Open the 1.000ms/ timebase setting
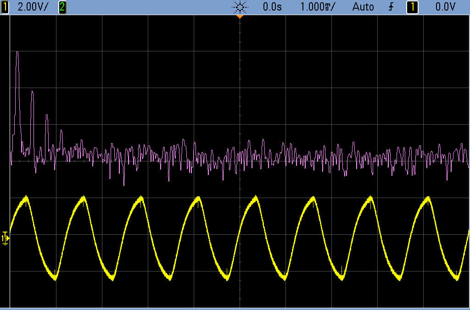Screen dimensions: 470x310 (318, 7)
